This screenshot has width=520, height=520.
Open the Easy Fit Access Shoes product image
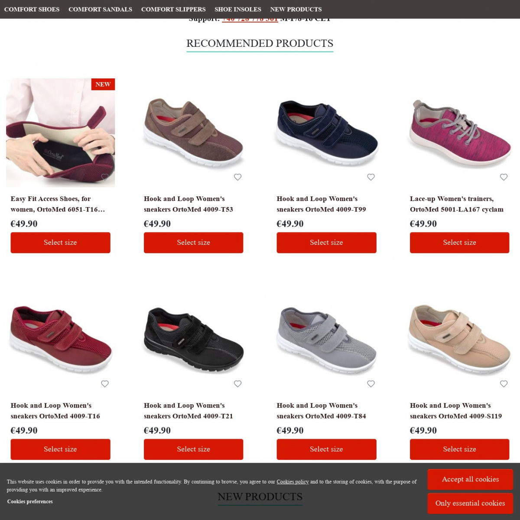click(60, 133)
